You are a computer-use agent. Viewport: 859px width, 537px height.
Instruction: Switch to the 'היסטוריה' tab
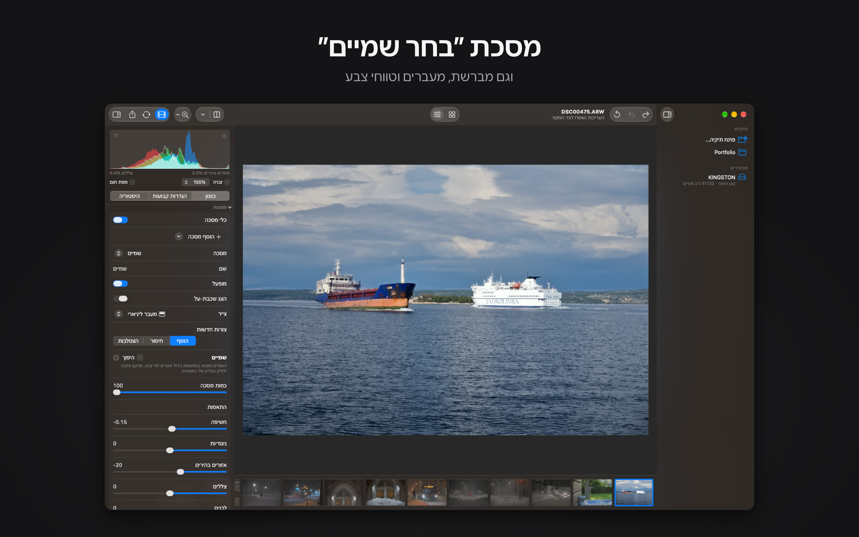(129, 196)
